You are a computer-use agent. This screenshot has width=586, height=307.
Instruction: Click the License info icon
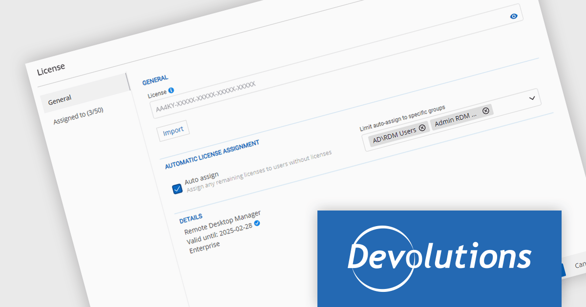(x=171, y=91)
